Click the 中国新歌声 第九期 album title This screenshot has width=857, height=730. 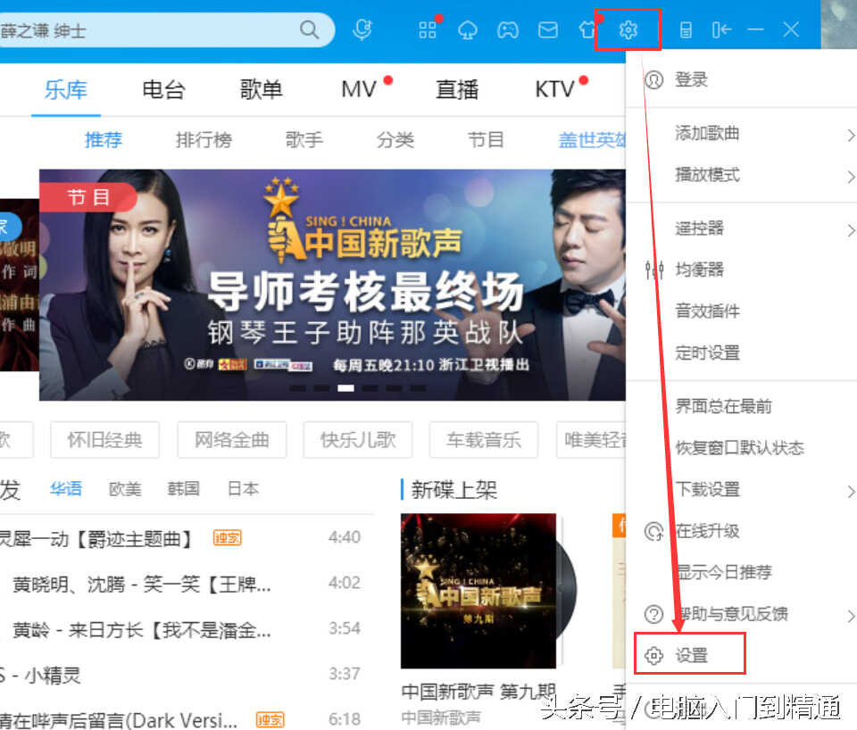point(478,692)
